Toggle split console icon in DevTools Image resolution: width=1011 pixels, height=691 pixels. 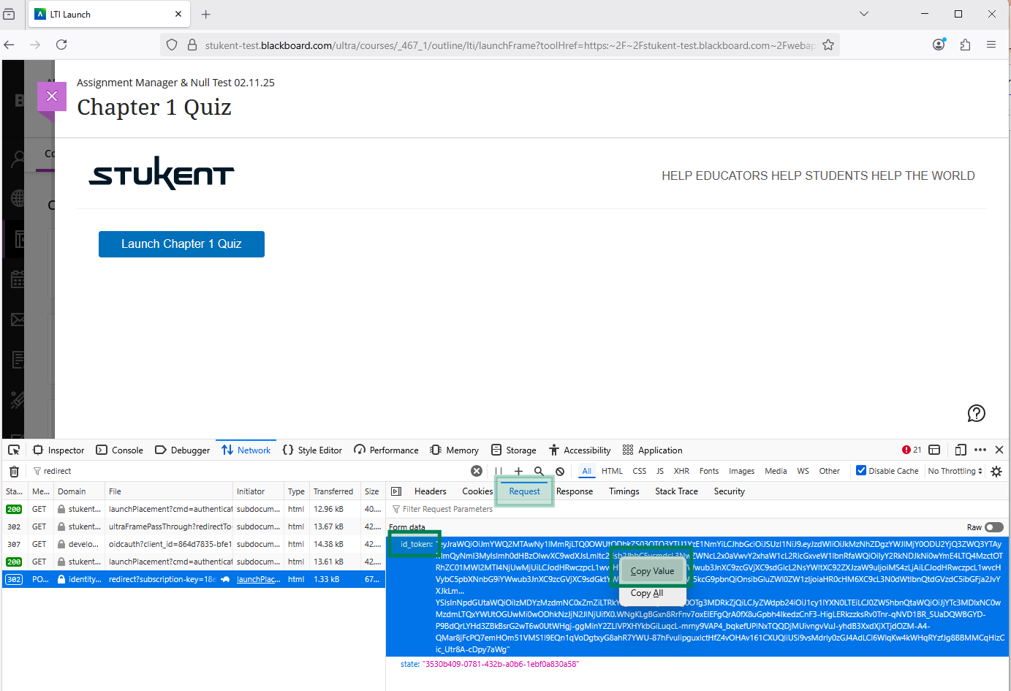[x=934, y=450]
